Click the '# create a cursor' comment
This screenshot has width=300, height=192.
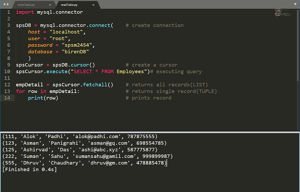click(x=151, y=65)
